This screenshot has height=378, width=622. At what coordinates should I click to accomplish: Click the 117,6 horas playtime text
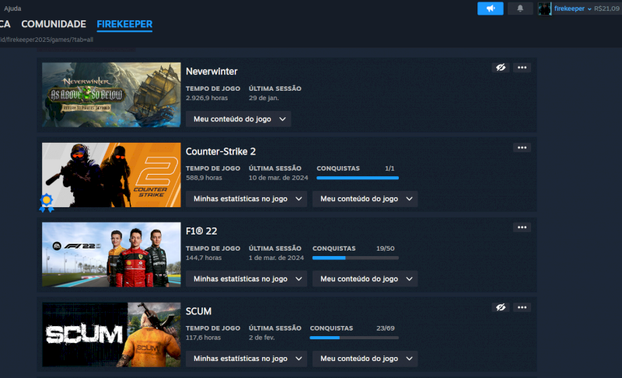pos(203,338)
